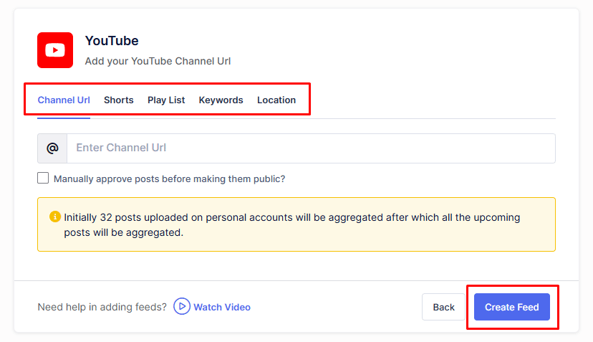Choose the Location tab
This screenshot has height=342, width=593.
coord(276,100)
